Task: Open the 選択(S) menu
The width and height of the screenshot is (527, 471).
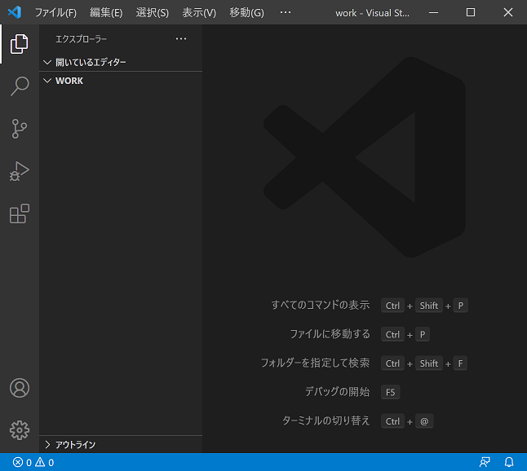Action: tap(153, 13)
